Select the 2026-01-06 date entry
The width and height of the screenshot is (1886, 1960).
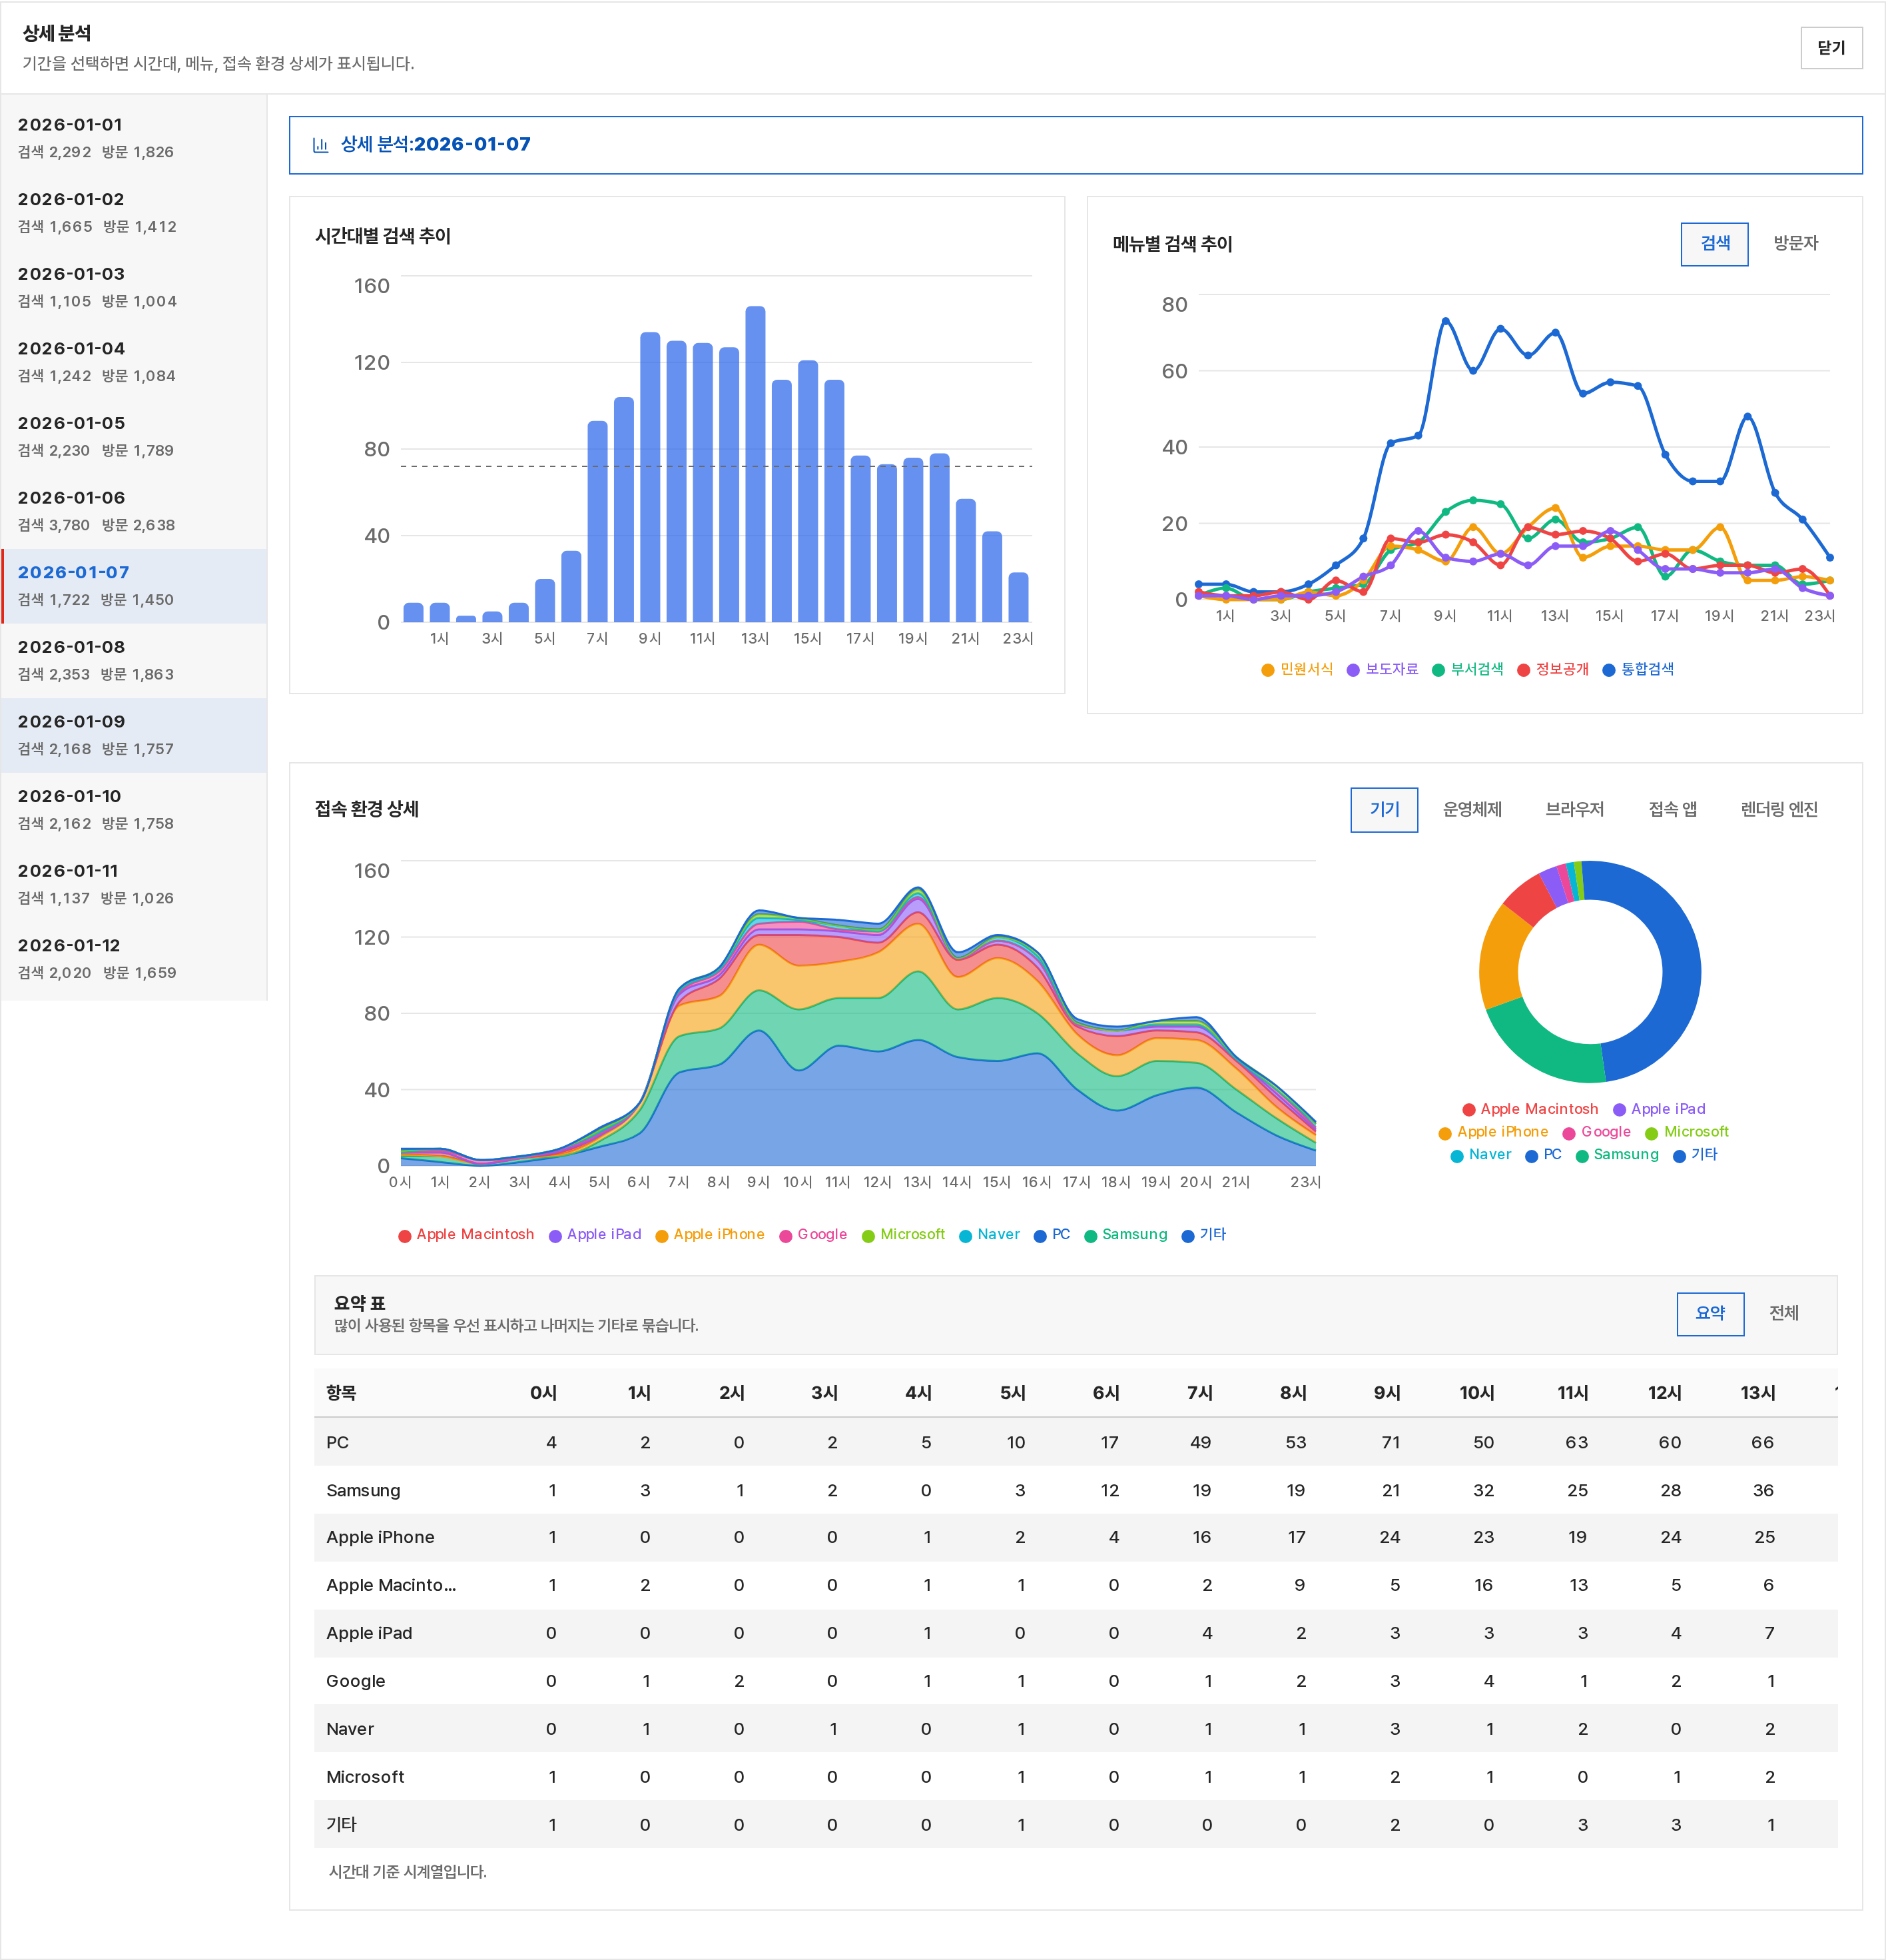click(134, 511)
